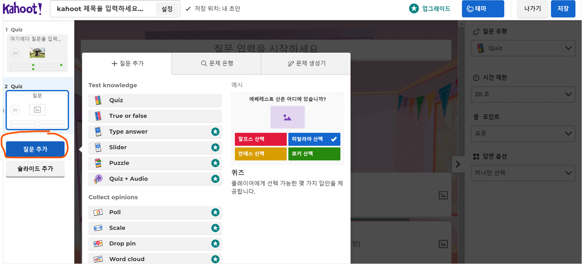Viewport: 582px width, 264px height.
Task: Click the 질문 입력을 시작하세요 question field
Action: (266, 49)
